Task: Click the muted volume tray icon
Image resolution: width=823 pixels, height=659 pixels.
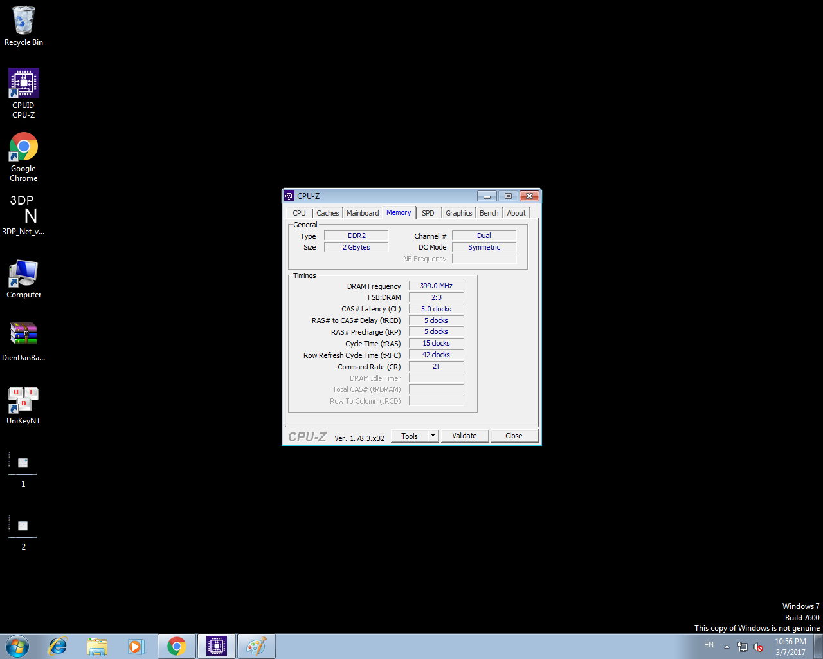Action: (758, 647)
